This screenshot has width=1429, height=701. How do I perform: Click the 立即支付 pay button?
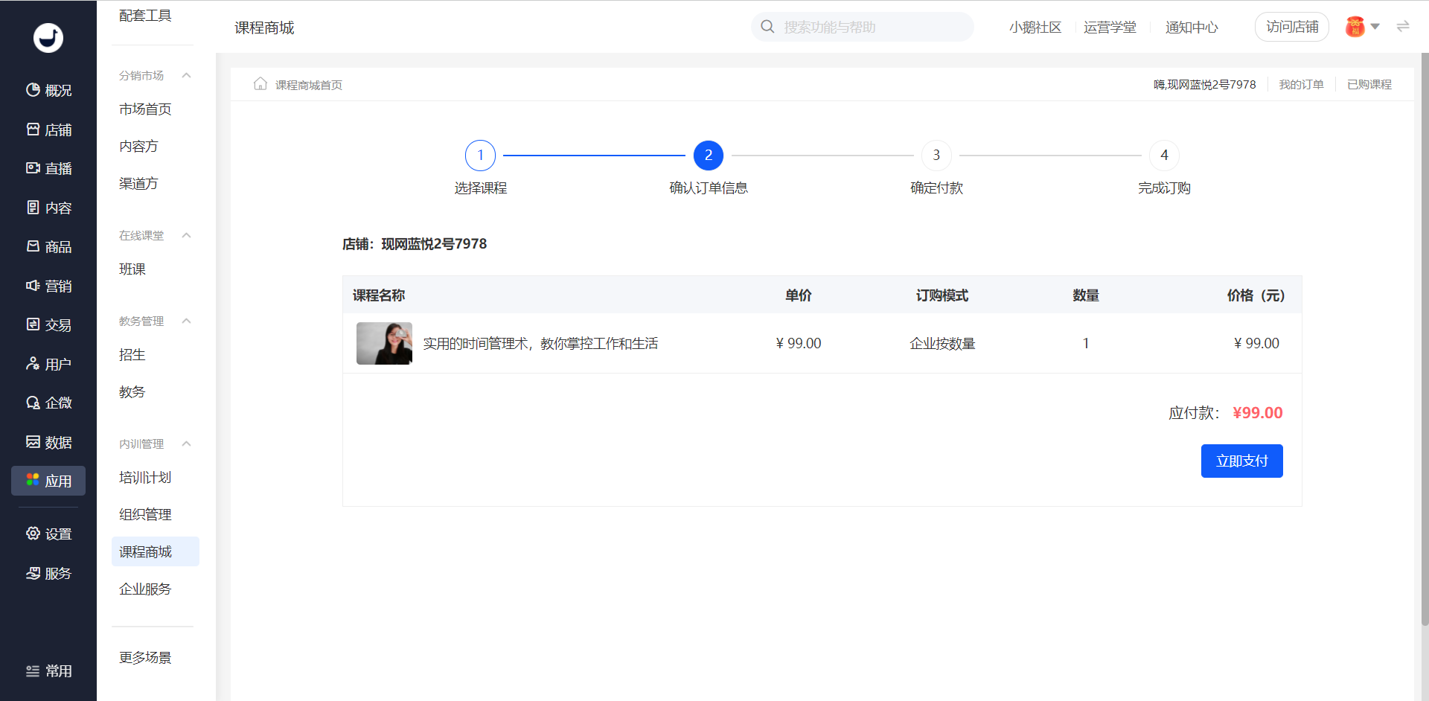click(x=1241, y=461)
